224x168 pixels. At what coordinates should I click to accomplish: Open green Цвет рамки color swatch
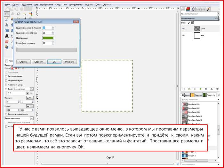pyautogui.click(x=48, y=38)
